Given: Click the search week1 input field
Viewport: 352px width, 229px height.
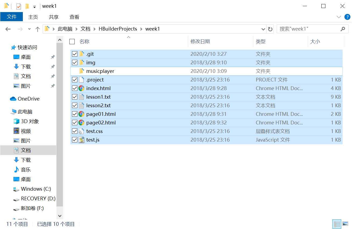Looking at the screenshot, I should pos(309,29).
